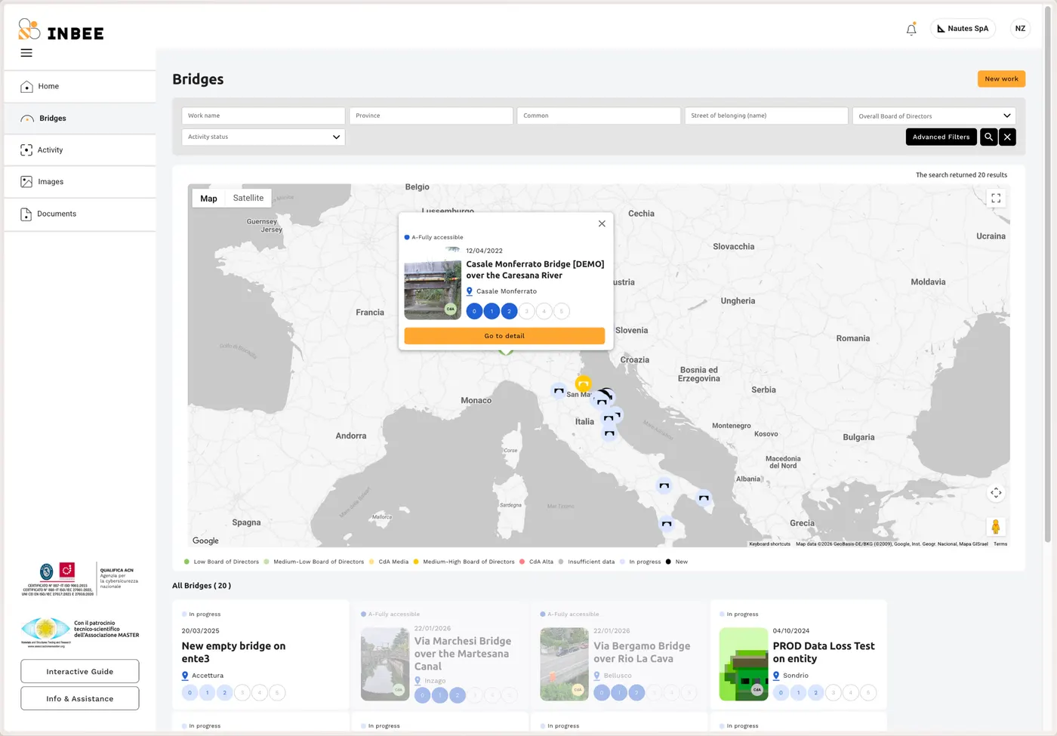Open notifications bell icon

(x=911, y=29)
